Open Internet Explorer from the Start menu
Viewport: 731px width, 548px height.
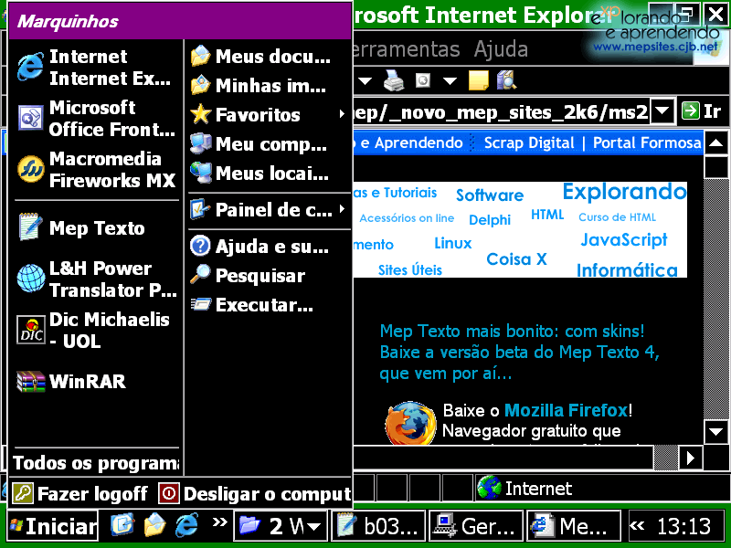coord(96,68)
